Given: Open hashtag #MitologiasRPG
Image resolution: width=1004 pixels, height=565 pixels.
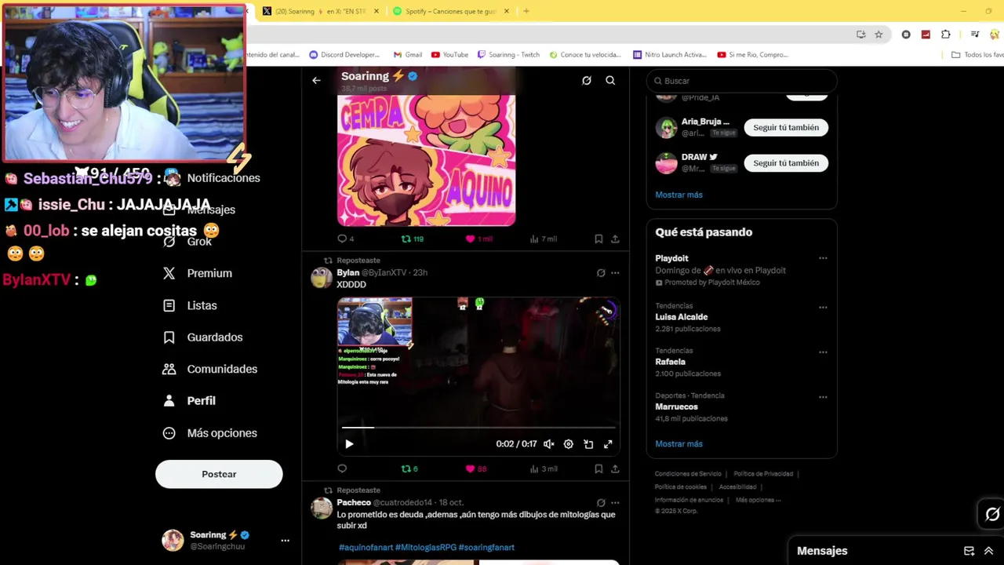Looking at the screenshot, I should (426, 547).
